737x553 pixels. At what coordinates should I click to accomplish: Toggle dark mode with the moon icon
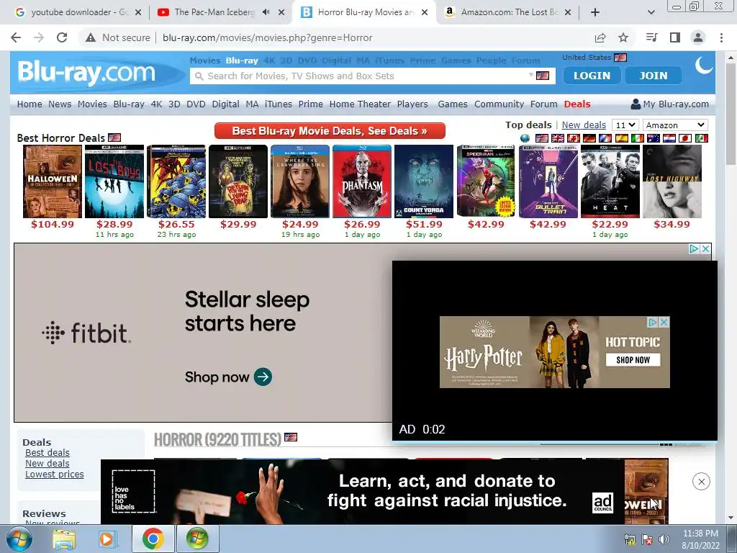click(x=704, y=66)
